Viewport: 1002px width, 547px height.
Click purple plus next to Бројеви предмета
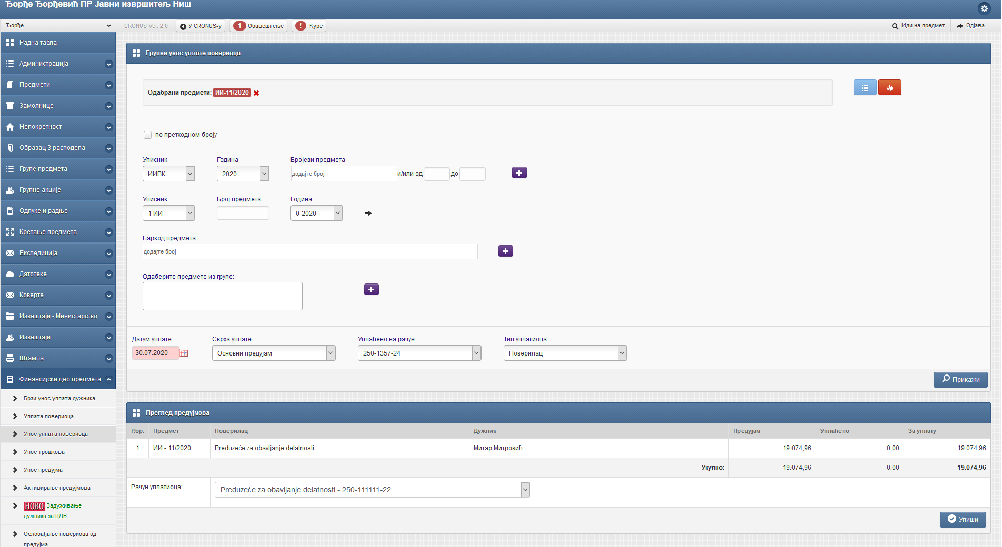coord(519,173)
